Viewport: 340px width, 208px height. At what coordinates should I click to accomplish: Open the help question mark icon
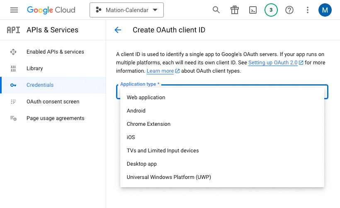289,10
